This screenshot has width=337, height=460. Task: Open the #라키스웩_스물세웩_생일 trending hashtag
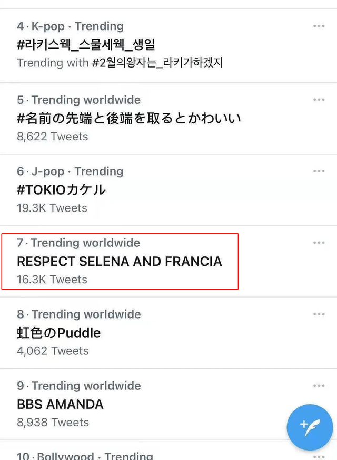[86, 44]
